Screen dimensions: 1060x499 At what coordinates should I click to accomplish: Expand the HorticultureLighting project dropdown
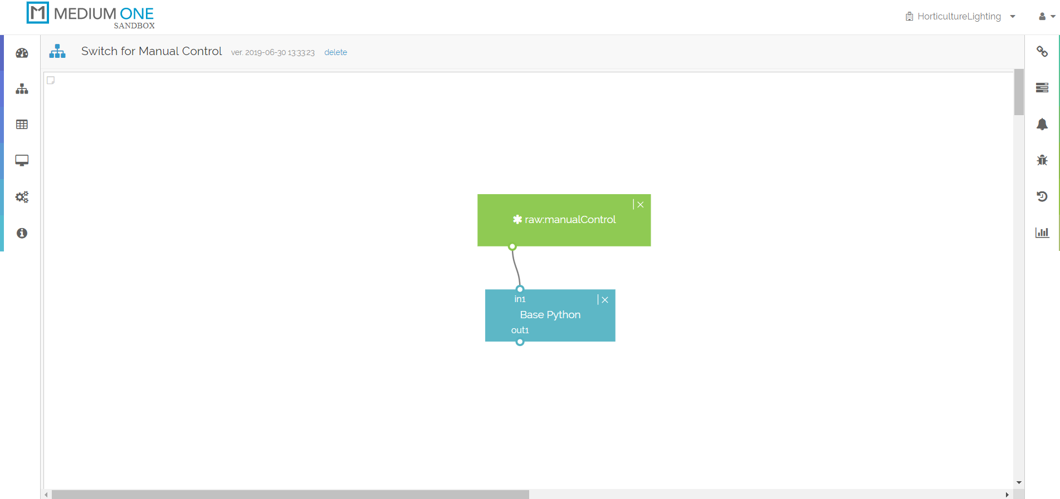click(960, 17)
